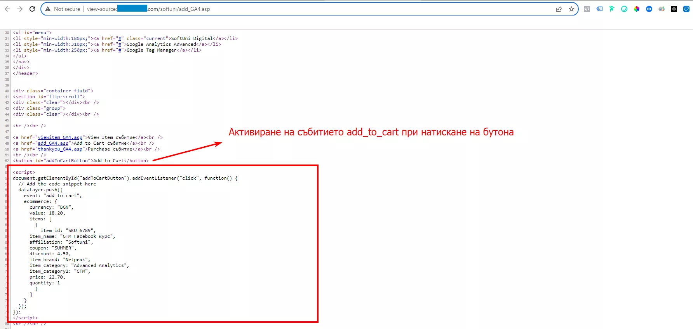Screen dimensions: 693x329
Task: Open the blue tag extension icon
Action: (686, 9)
